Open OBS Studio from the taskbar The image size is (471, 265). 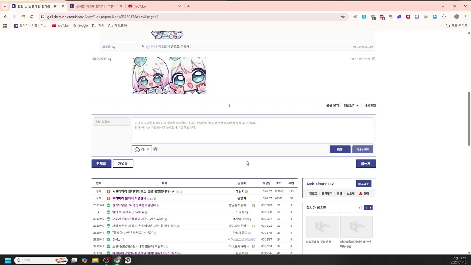106,260
